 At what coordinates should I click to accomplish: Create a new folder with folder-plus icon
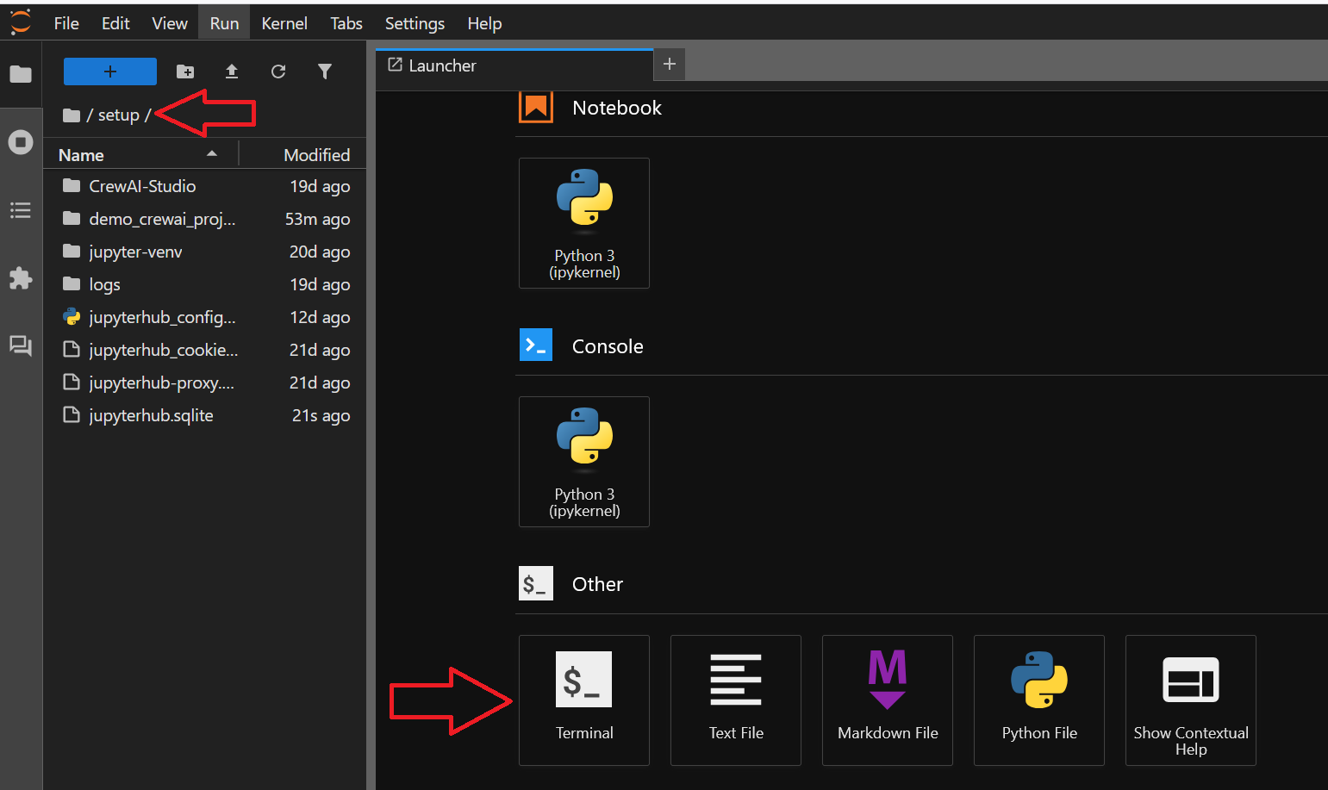click(185, 72)
